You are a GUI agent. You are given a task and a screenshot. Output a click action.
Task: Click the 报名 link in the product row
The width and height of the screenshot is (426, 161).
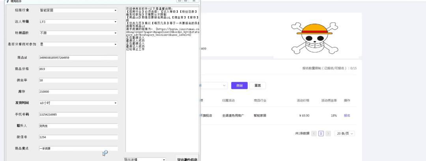click(x=347, y=116)
